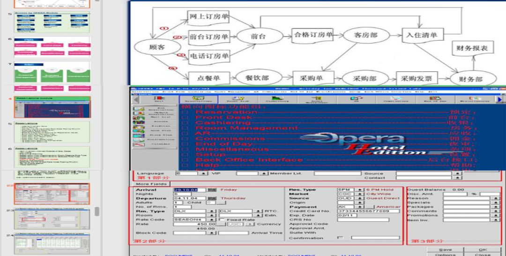Click the blue right-arrow toolbar scroll icon
The image size is (506, 256).
pos(500,100)
